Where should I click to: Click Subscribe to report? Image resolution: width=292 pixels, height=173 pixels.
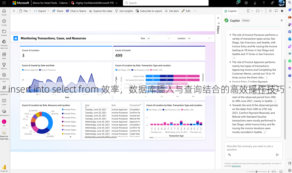click(x=149, y=11)
